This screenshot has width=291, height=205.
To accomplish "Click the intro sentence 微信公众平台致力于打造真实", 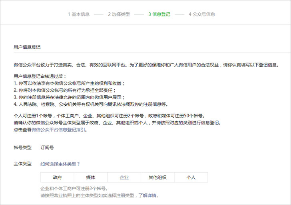I will 146,65.
